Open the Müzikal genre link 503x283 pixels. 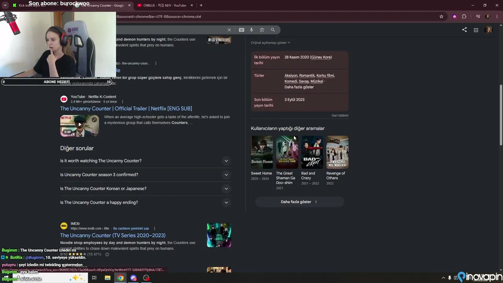(x=317, y=81)
